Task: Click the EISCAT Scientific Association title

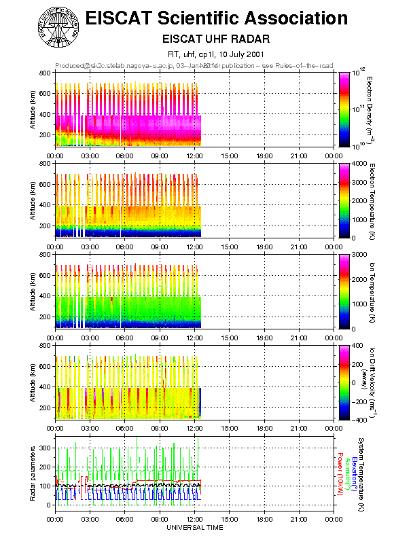Action: point(217,18)
